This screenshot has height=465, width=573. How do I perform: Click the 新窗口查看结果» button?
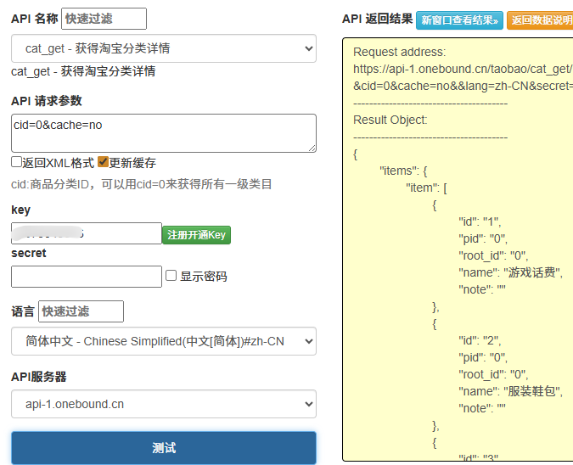pyautogui.click(x=459, y=20)
